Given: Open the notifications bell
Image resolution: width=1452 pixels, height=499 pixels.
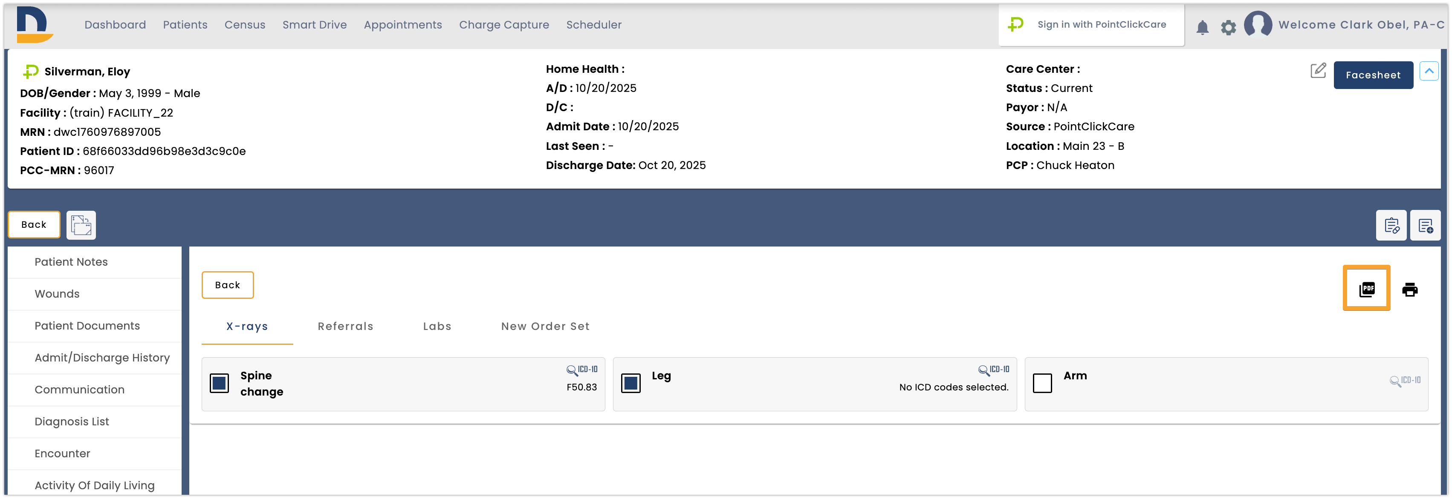Looking at the screenshot, I should point(1203,26).
